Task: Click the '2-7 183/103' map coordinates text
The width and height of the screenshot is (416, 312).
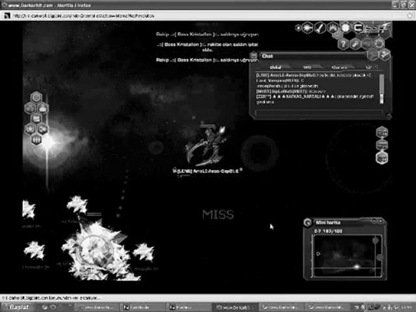Action: pyautogui.click(x=328, y=231)
